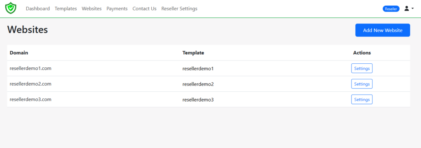Click the Domain column header
This screenshot has width=421, height=148.
point(19,53)
